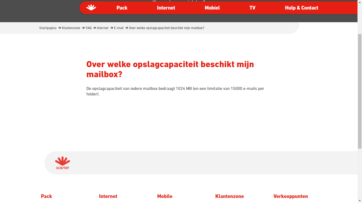
Task: Select the Mobile footer heading
Action: 165,196
